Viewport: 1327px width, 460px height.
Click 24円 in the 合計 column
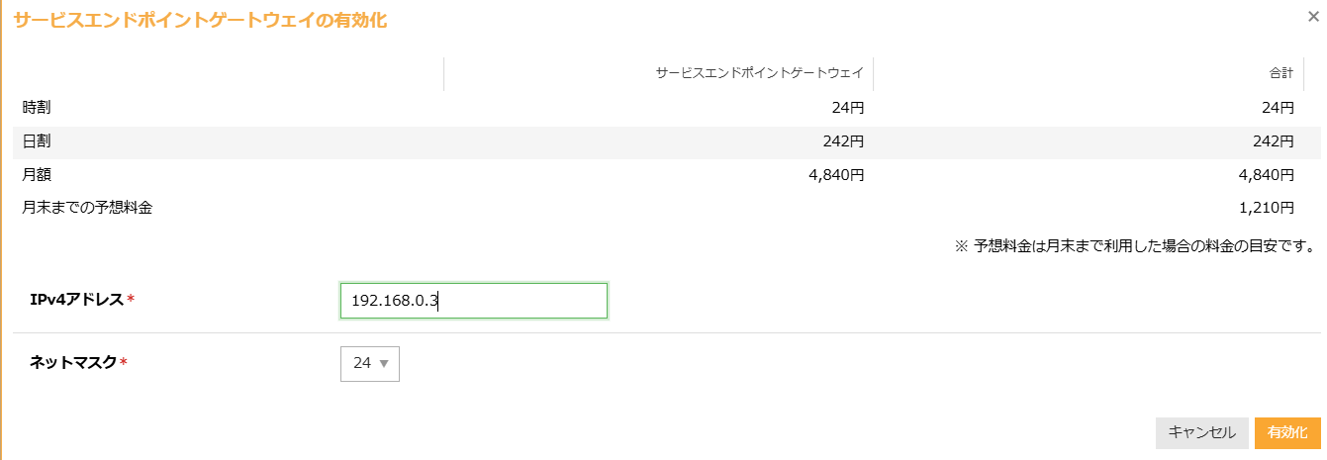pyautogui.click(x=1278, y=107)
